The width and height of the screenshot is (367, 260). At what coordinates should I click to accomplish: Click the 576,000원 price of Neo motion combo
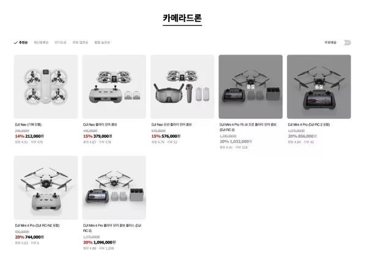pyautogui.click(x=171, y=136)
